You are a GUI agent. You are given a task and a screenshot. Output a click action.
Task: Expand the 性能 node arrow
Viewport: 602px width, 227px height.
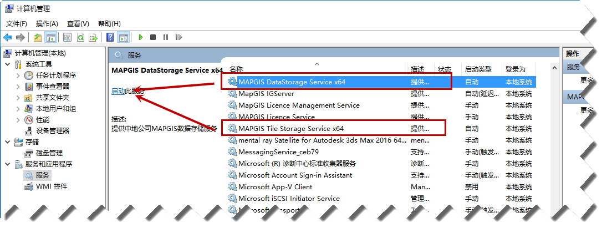(18, 120)
